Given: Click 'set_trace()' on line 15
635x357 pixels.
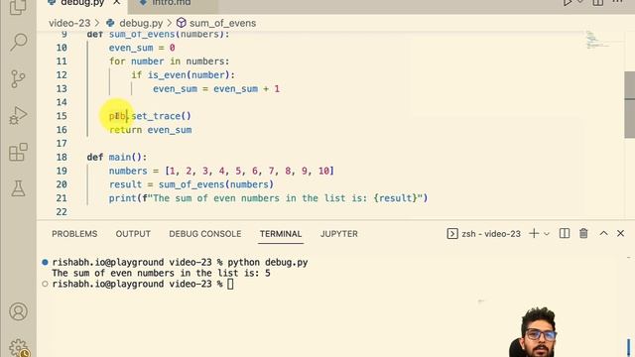Looking at the screenshot, I should click(161, 116).
